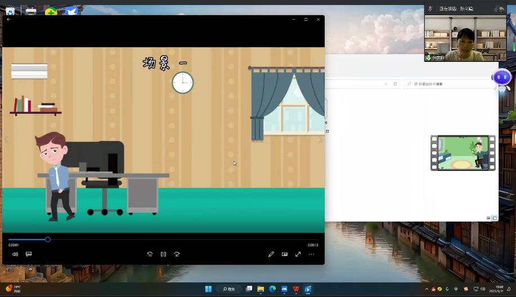The height and width of the screenshot is (297, 516).
Task: Click the video progress slider handle
Action: pyautogui.click(x=48, y=240)
